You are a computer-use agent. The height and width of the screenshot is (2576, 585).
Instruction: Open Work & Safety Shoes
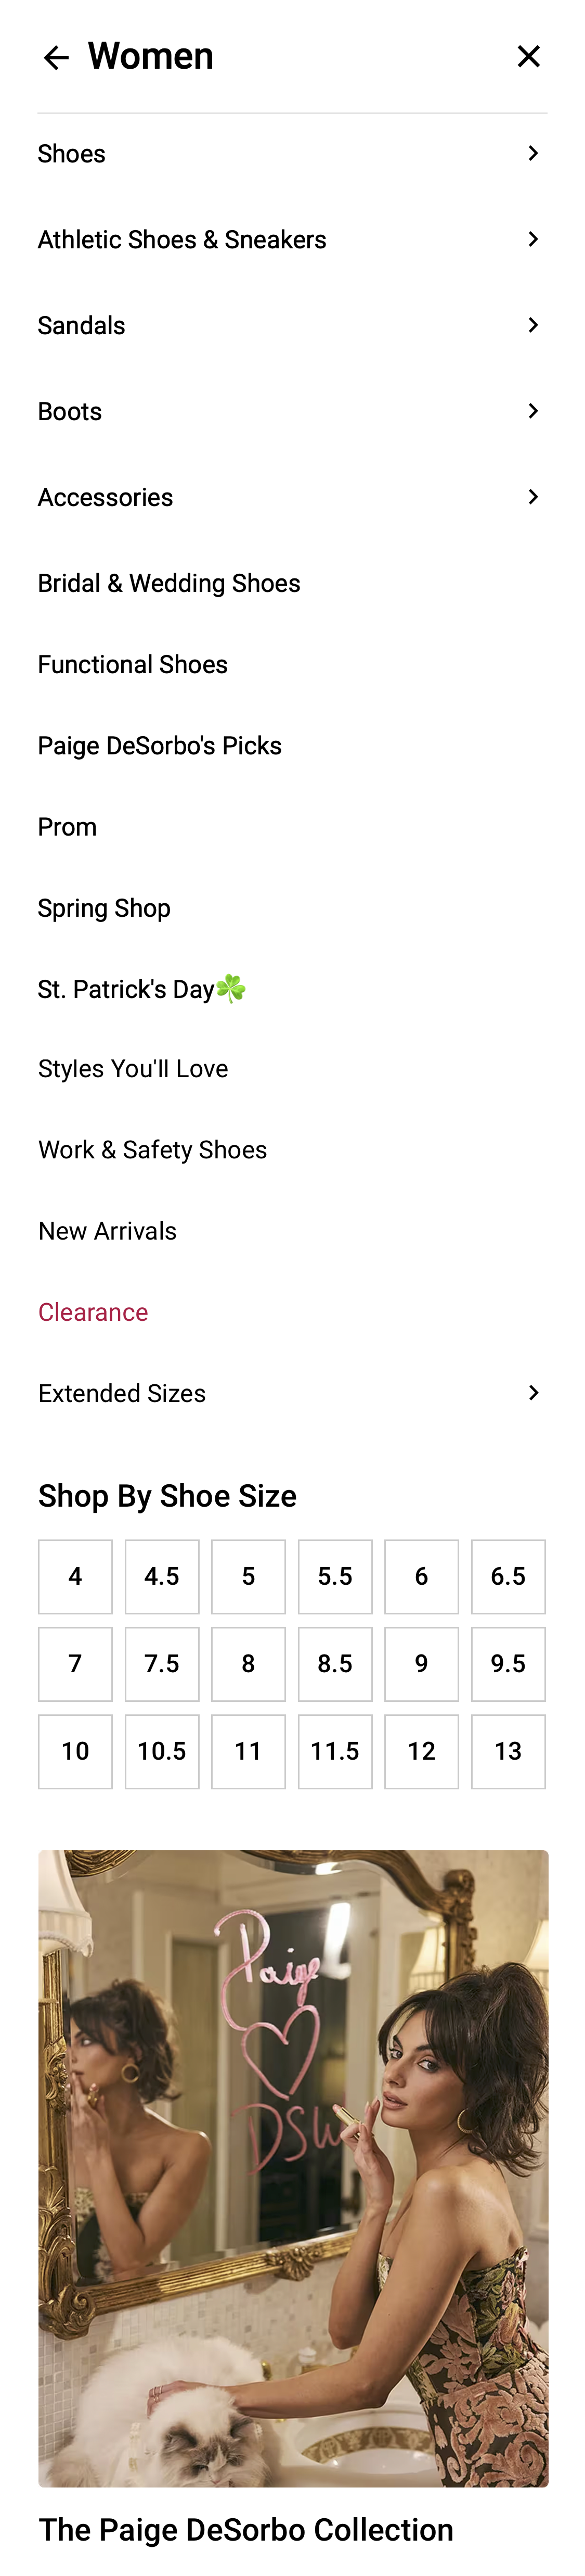click(152, 1149)
